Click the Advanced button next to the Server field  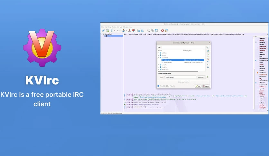[x=201, y=77]
